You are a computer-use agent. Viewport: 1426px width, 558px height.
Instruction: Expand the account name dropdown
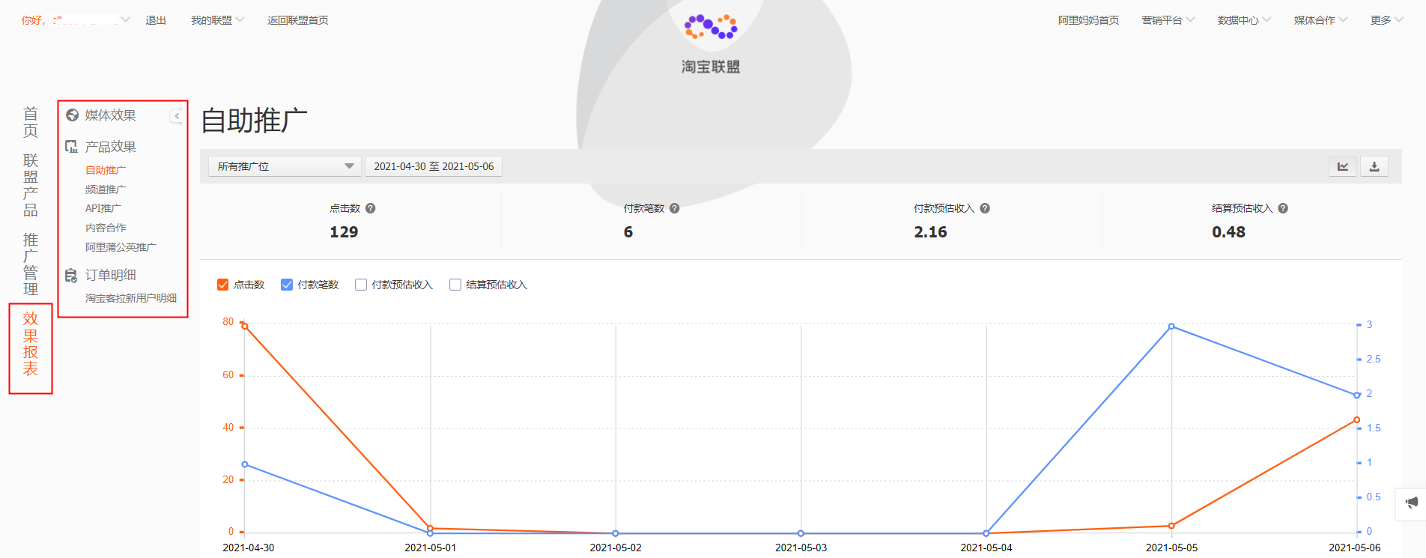tap(75, 20)
